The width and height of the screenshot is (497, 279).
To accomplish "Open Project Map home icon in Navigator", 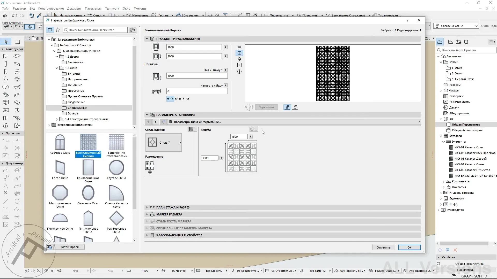I will point(440,42).
